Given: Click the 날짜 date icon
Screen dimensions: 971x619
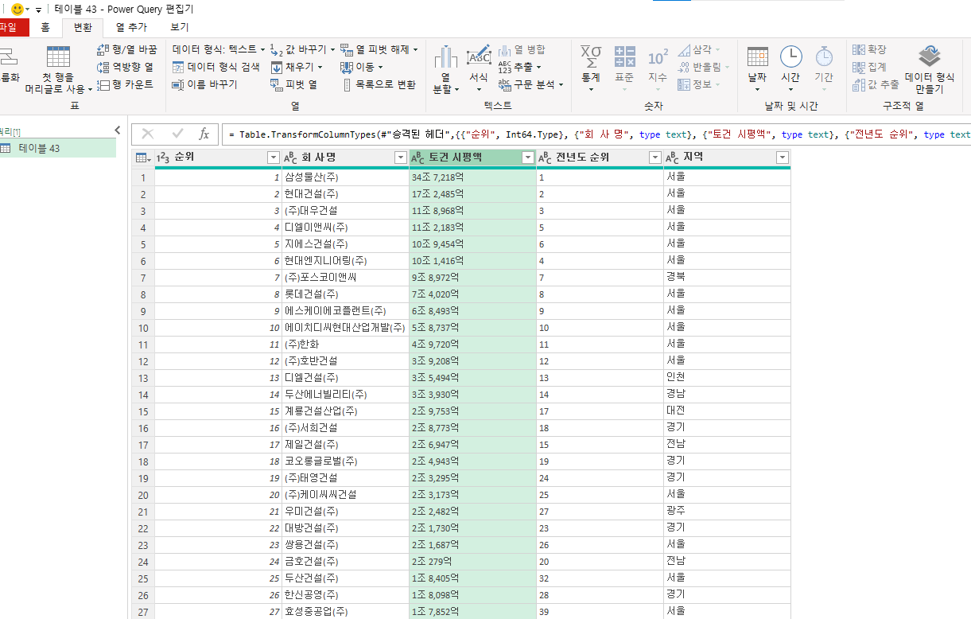Looking at the screenshot, I should 757,56.
